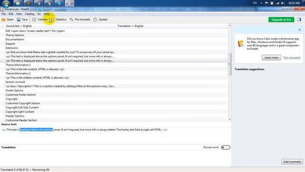The image size is (305, 172).
Task: Select the 'Theme Information 1' row
Action: 114,65
